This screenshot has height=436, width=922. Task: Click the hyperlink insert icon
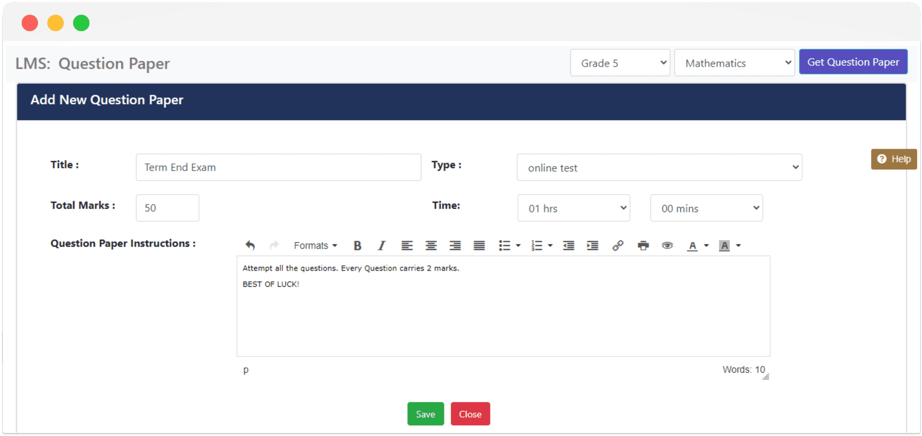pyautogui.click(x=617, y=245)
